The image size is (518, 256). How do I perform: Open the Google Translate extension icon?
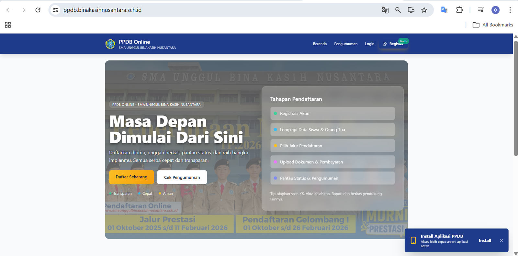point(444,10)
